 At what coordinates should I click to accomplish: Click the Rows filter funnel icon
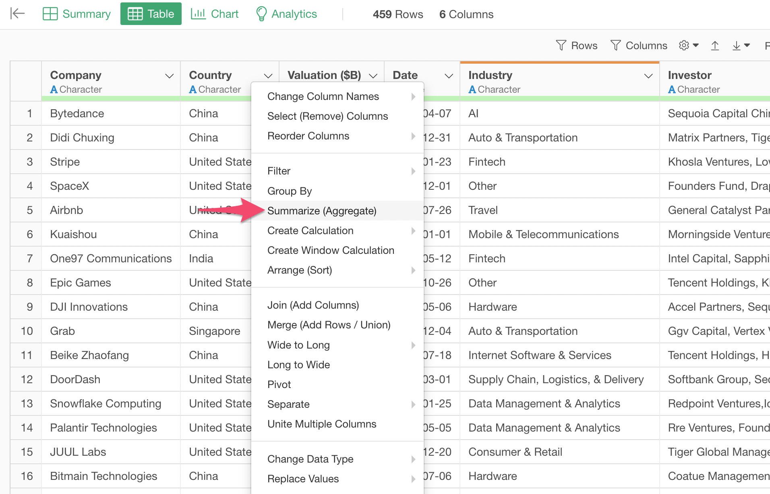[x=561, y=45]
